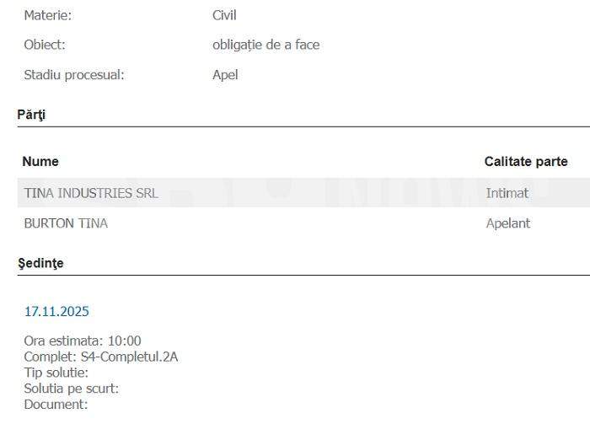Click the 'obligație de a face' value
This screenshot has height=424, width=590.
265,45
